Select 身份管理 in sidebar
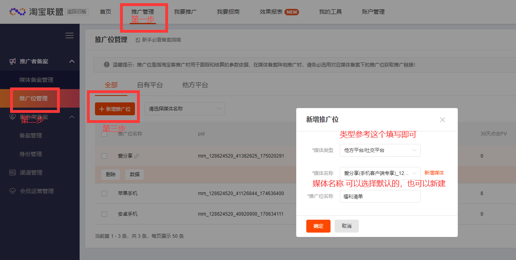 click(x=31, y=154)
